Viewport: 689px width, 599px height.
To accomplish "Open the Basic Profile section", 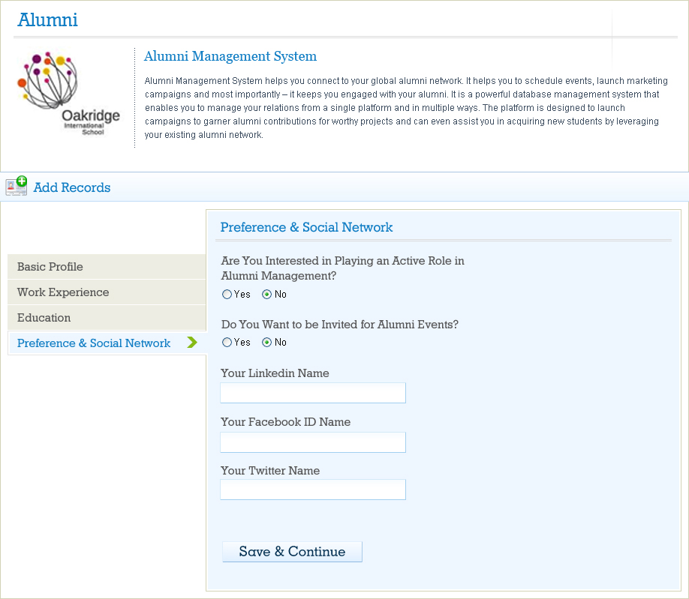I will (x=50, y=267).
